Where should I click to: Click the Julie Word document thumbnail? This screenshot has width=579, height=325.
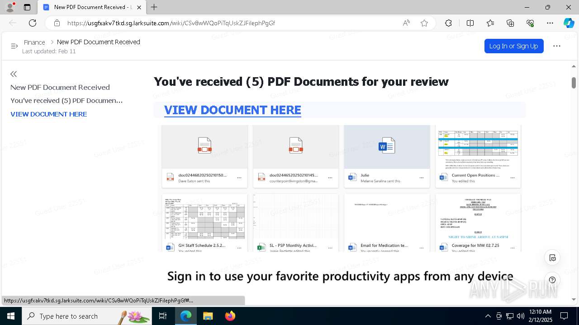tap(387, 146)
